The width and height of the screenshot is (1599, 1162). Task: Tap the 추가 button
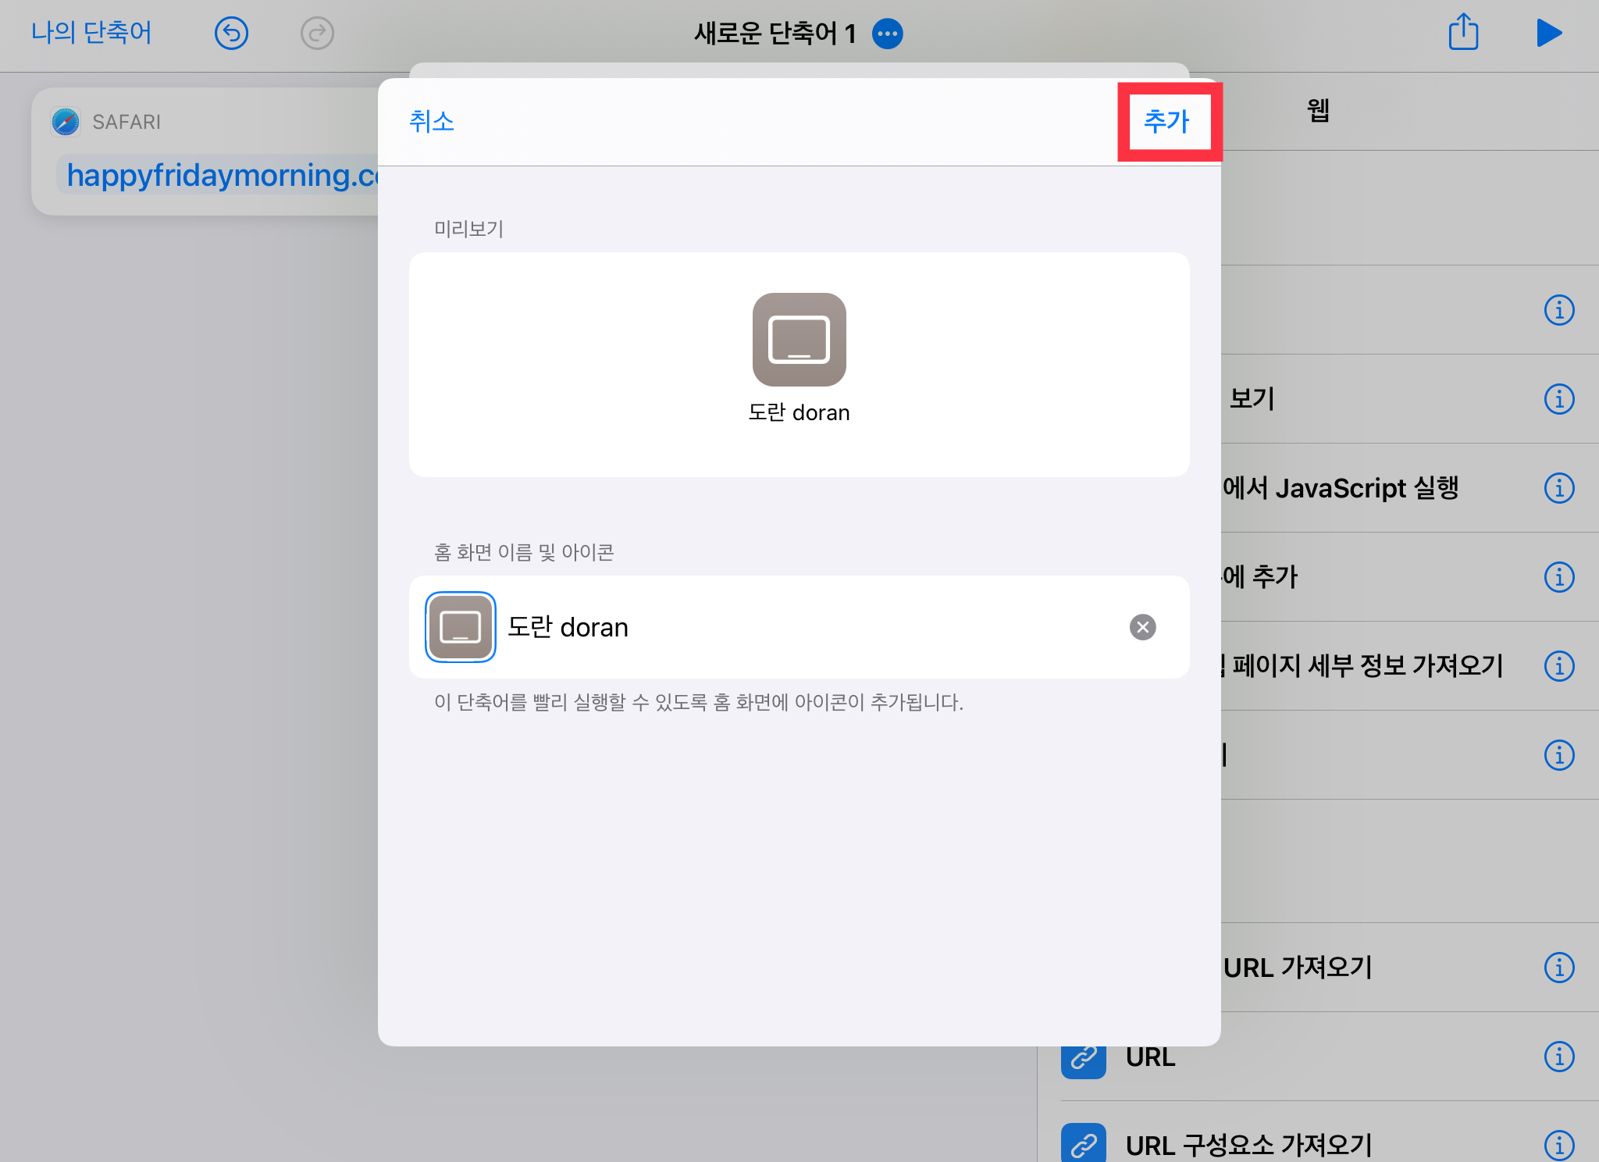(x=1166, y=121)
